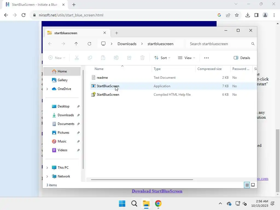This screenshot has width=280, height=210.
Task: Click Downloads in the breadcrumb path
Action: pyautogui.click(x=127, y=44)
